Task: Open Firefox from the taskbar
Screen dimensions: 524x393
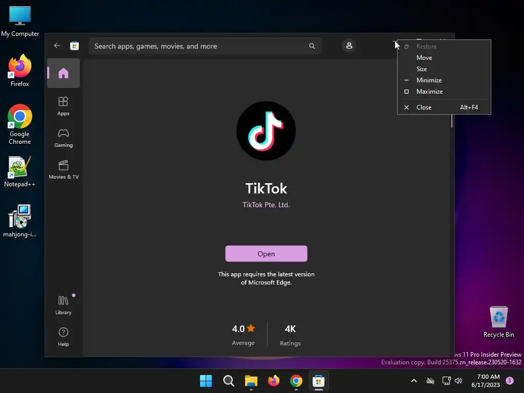Action: [x=274, y=381]
